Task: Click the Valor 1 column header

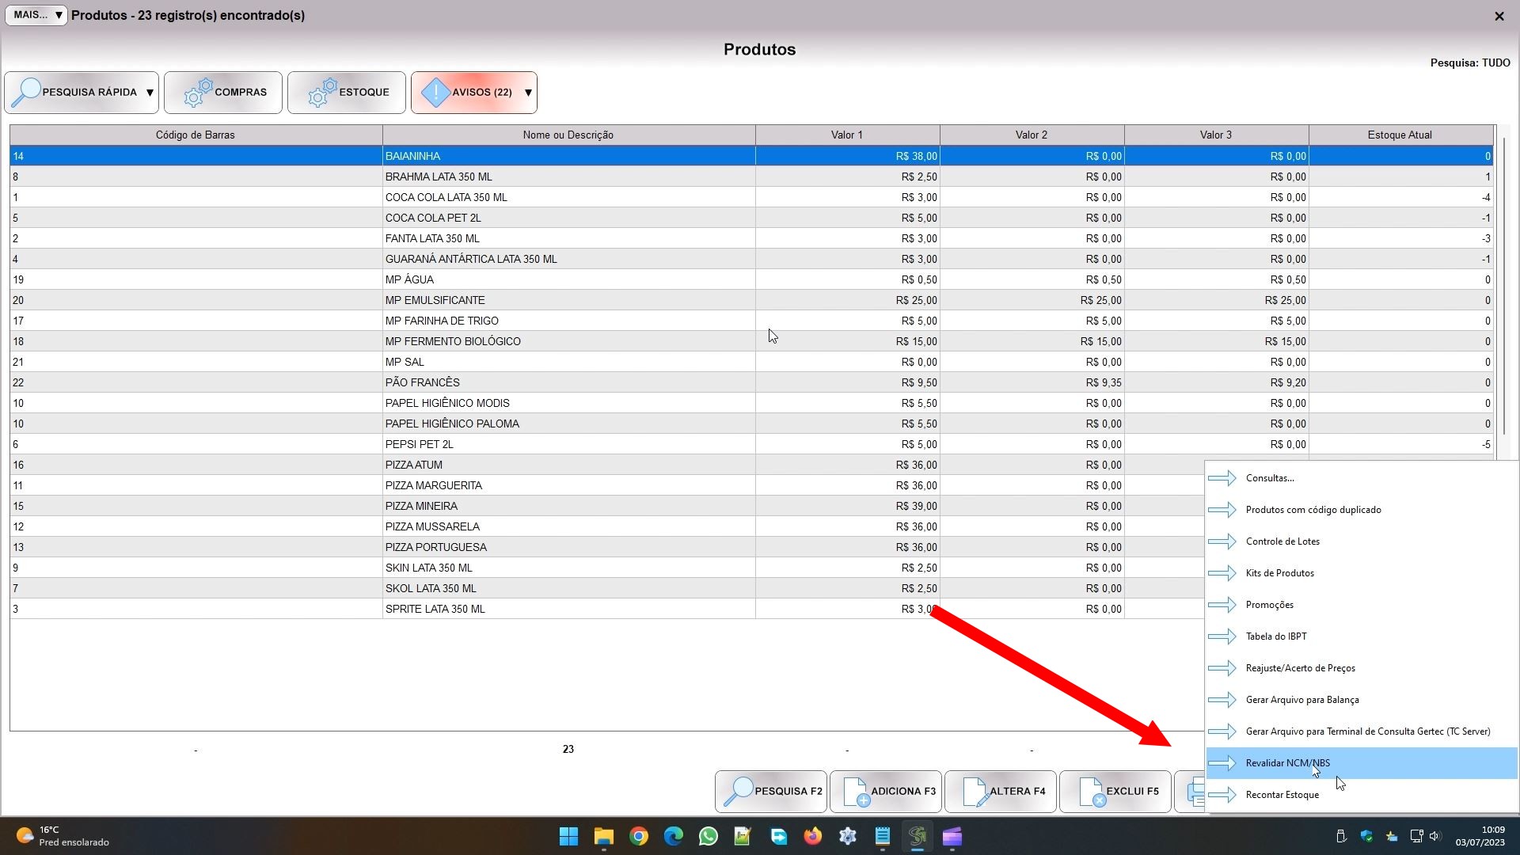Action: [847, 135]
